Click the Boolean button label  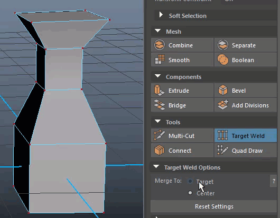(x=243, y=60)
